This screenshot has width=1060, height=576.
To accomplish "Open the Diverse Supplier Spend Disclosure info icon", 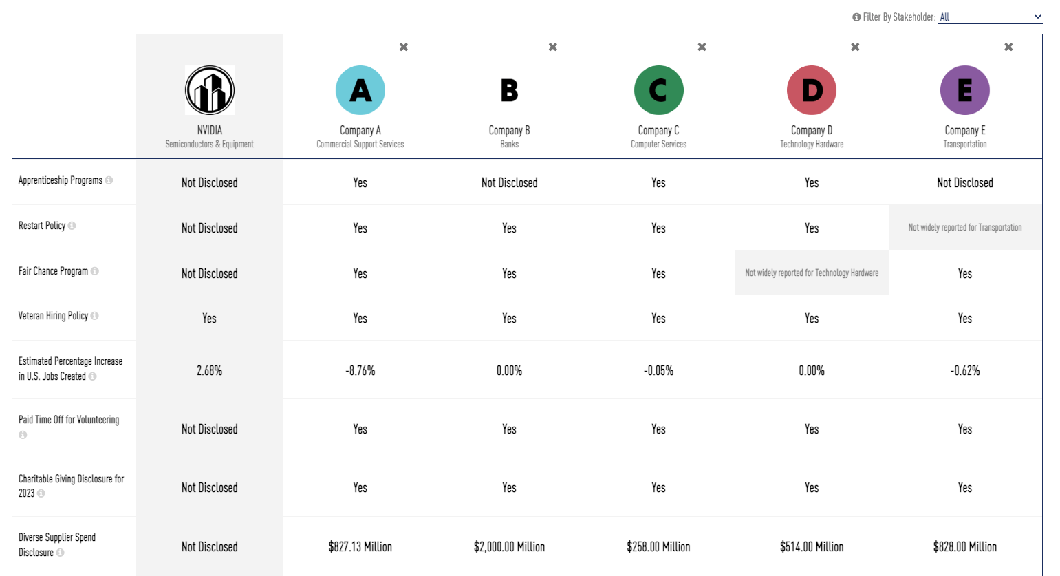I will 61,553.
